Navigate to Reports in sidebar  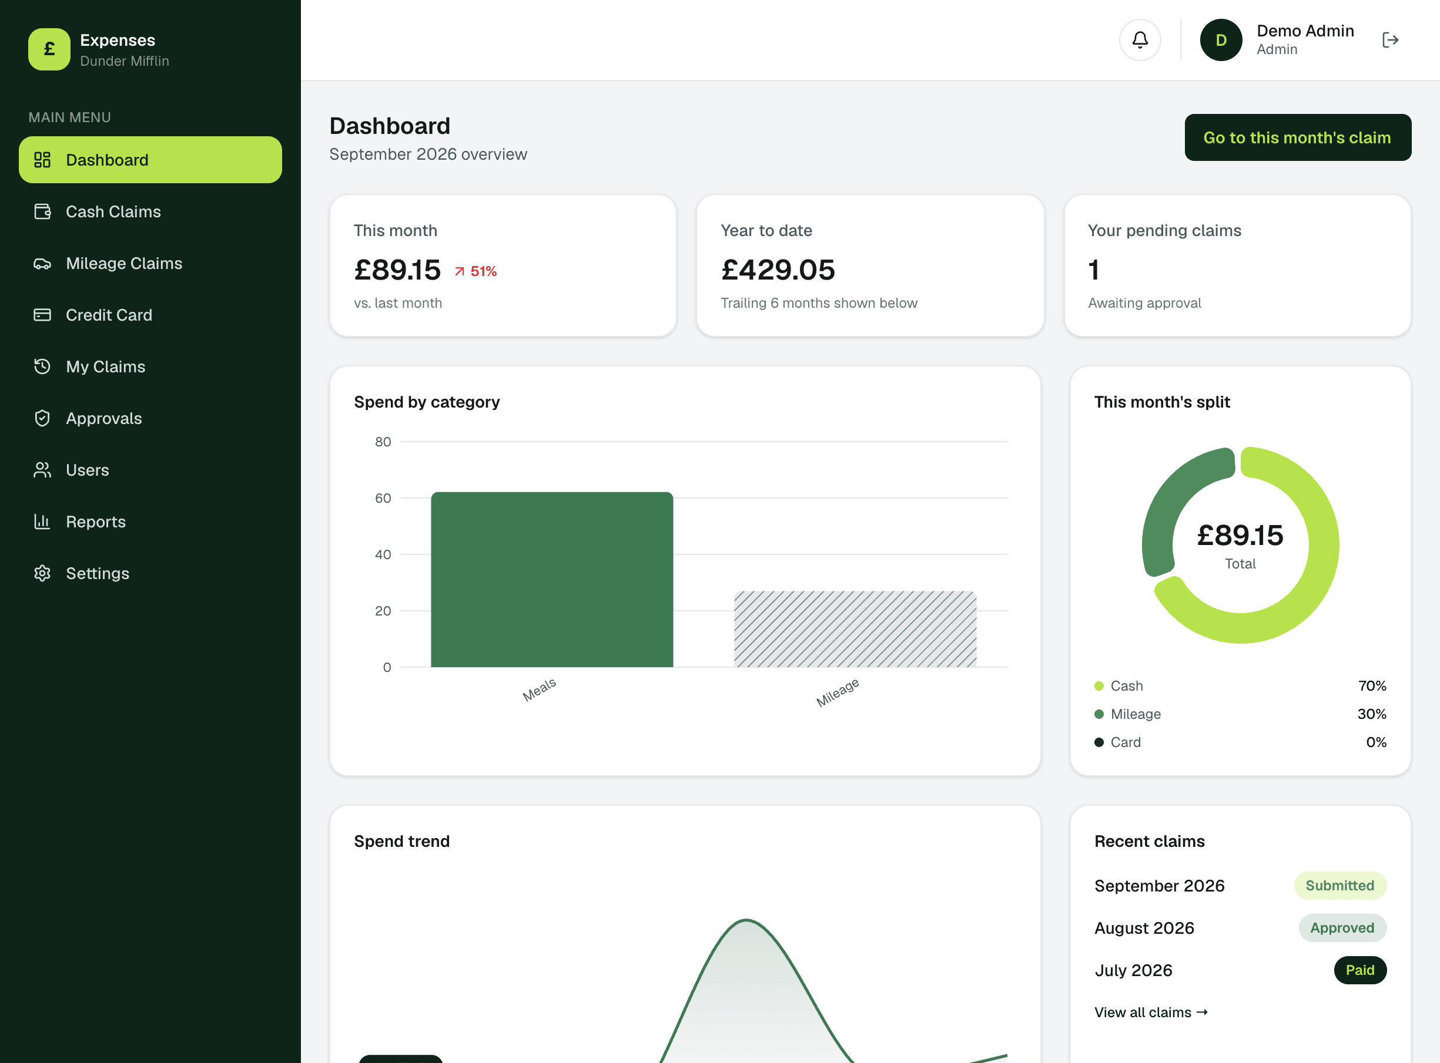[x=150, y=522]
